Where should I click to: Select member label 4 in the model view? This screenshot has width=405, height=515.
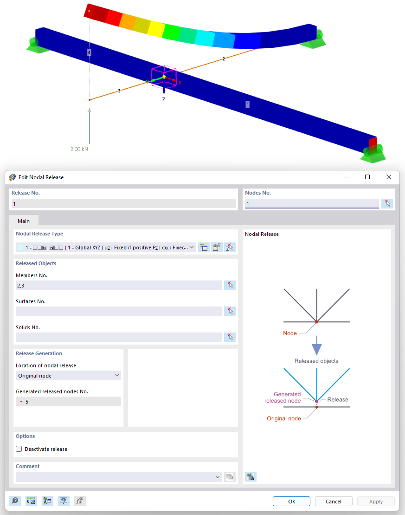(x=89, y=52)
